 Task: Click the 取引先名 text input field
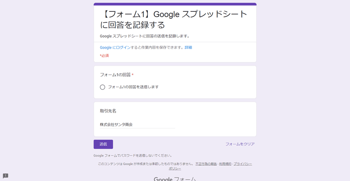137,125
